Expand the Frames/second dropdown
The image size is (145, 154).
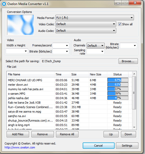coord(61,45)
